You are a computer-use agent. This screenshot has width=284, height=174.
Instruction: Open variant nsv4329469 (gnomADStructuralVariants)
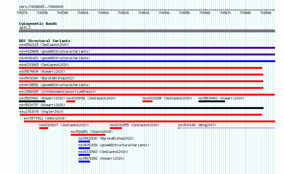(55, 51)
